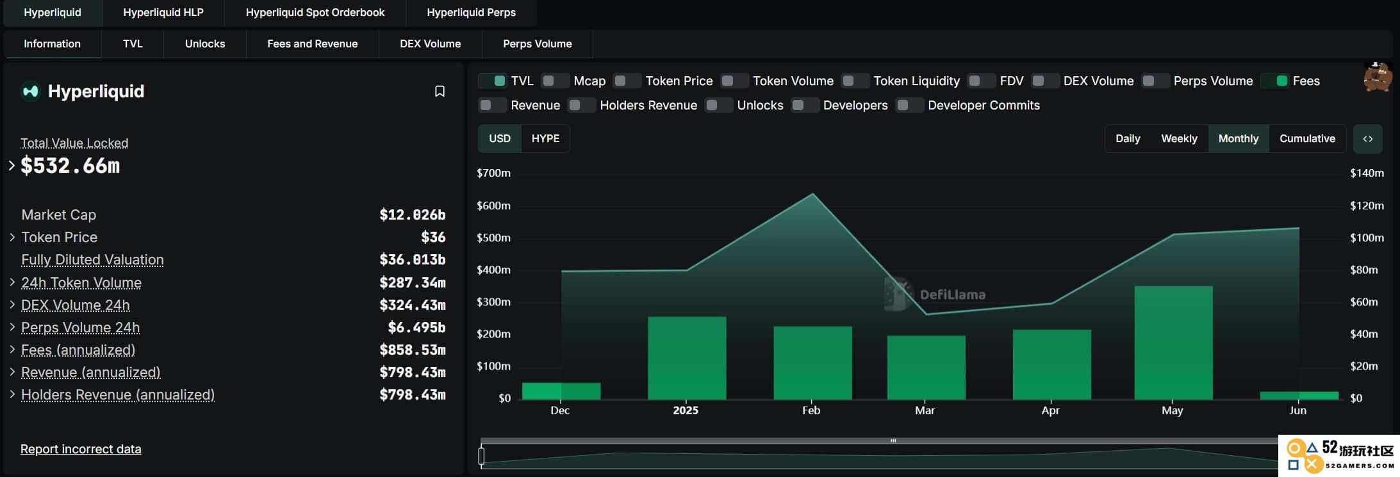Click the 2025 January fees bar
The width and height of the screenshot is (1400, 477).
coord(687,358)
